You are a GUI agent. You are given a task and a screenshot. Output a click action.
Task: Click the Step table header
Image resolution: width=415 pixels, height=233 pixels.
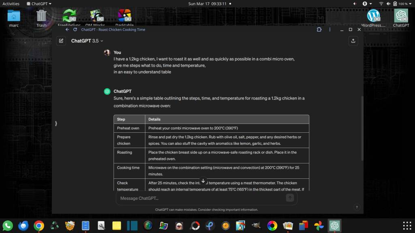[x=129, y=119]
